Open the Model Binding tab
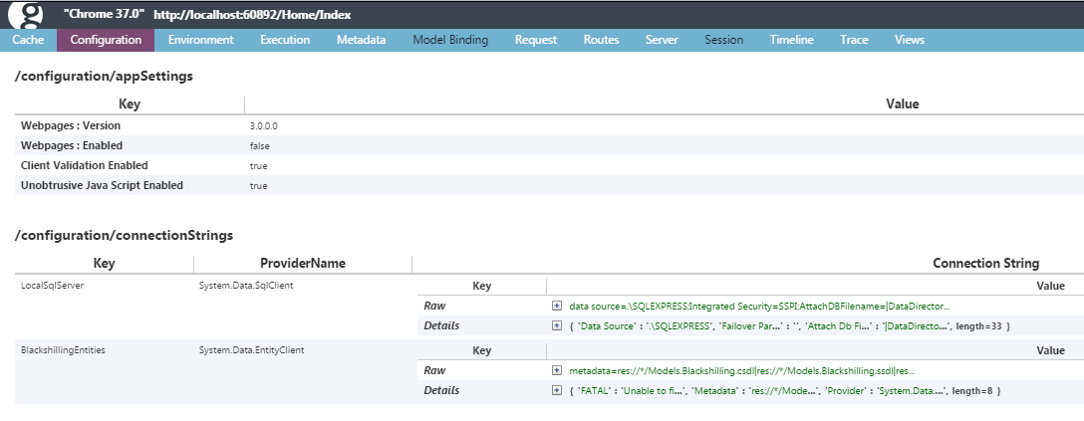1084x421 pixels. point(450,40)
